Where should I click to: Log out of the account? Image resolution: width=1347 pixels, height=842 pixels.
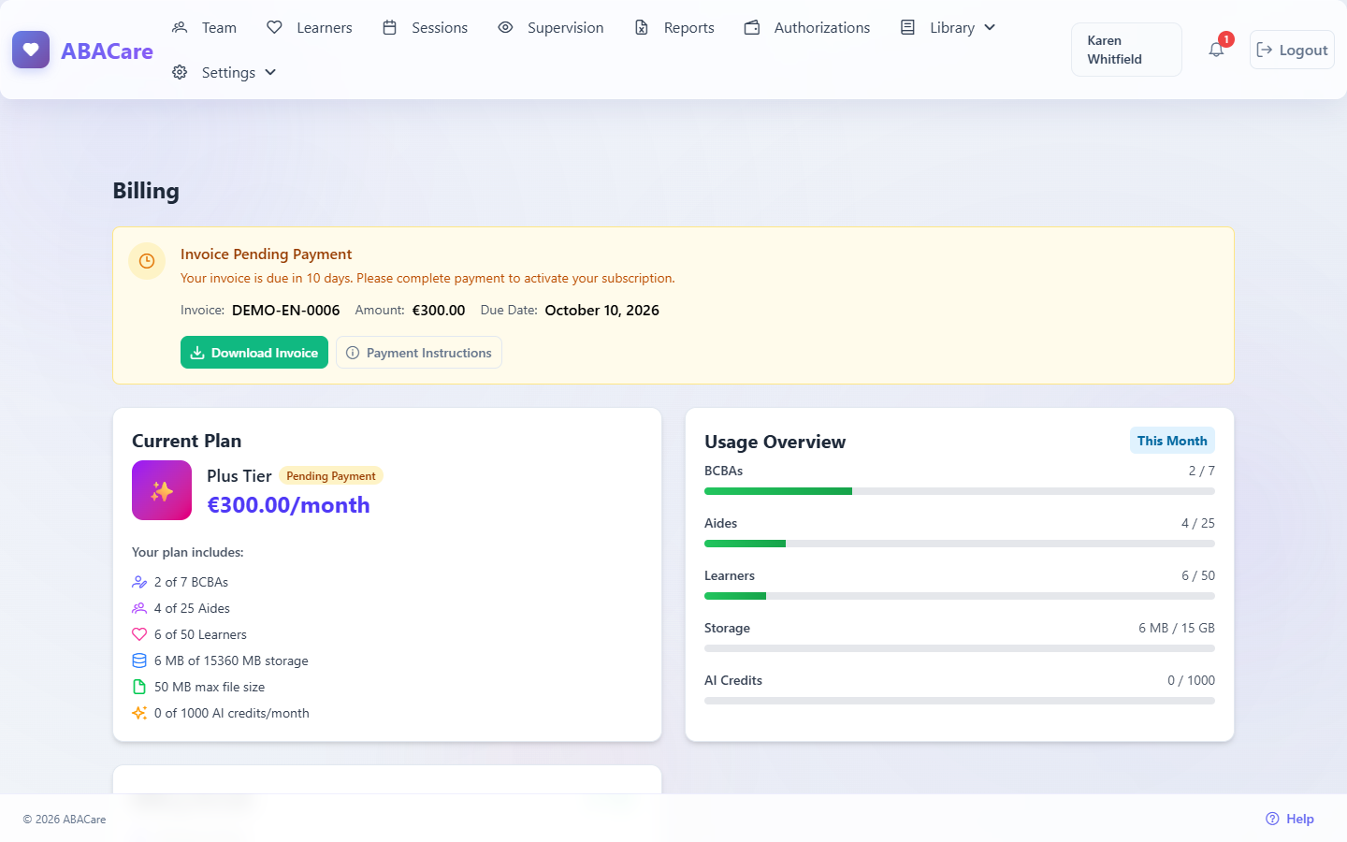(x=1292, y=50)
